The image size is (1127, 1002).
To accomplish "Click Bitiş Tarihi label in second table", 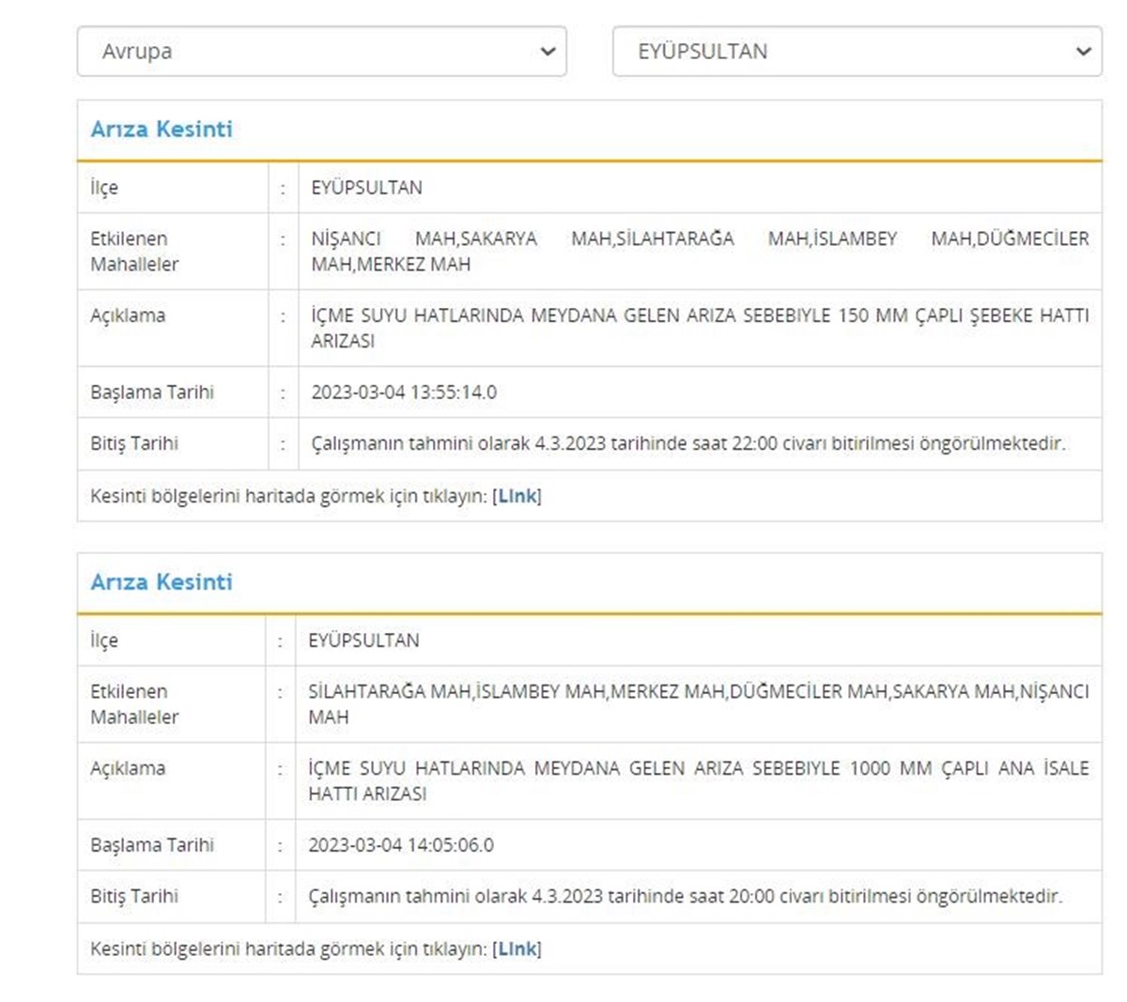I will click(x=134, y=896).
